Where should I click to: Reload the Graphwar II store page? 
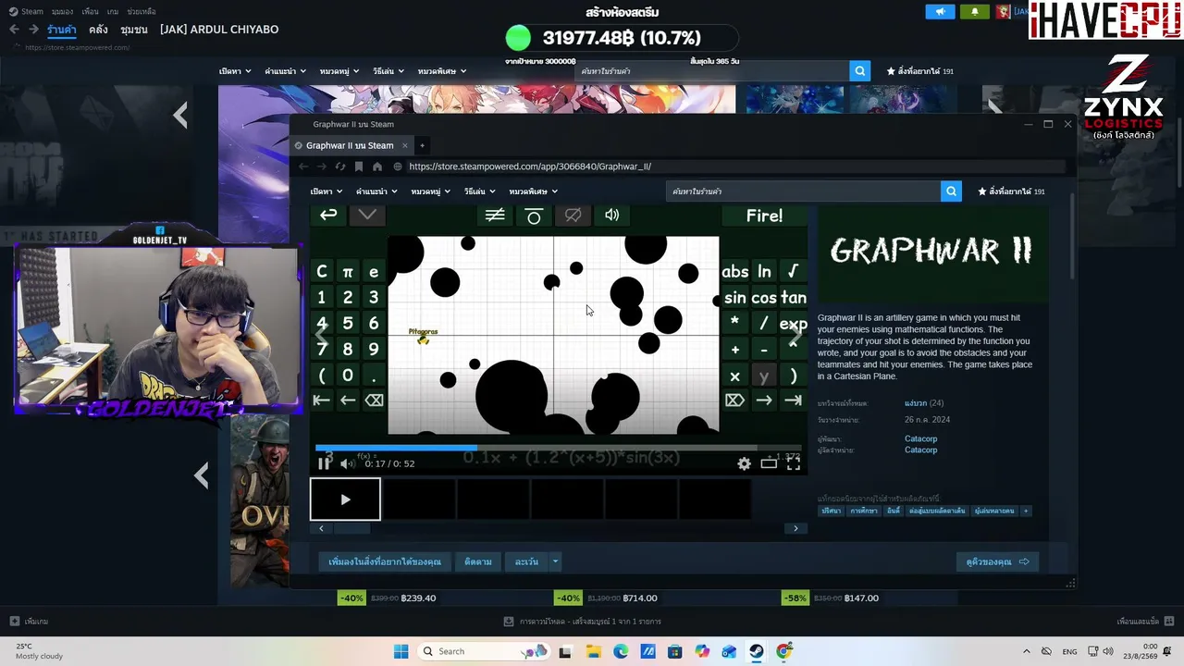[x=340, y=166]
